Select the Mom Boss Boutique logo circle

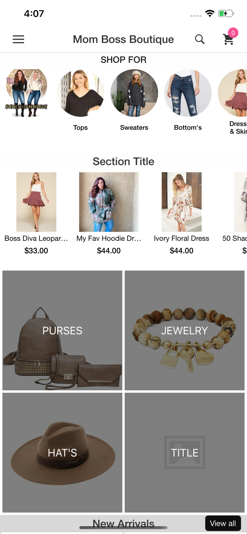27,93
